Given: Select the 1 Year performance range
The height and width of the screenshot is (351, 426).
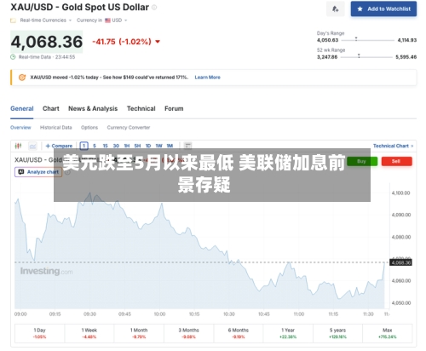Looking at the screenshot, I should click(x=288, y=333).
